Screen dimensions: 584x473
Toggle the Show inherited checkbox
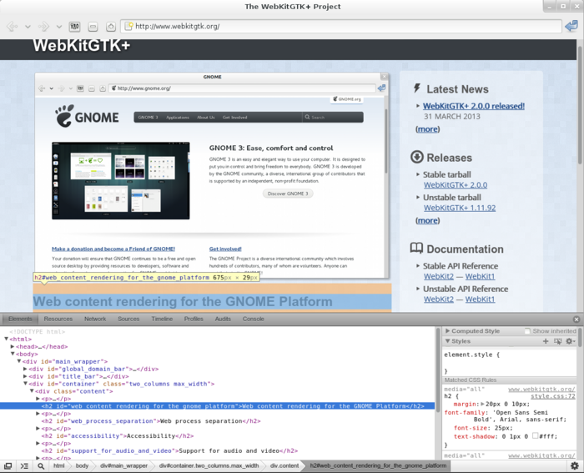(x=527, y=331)
